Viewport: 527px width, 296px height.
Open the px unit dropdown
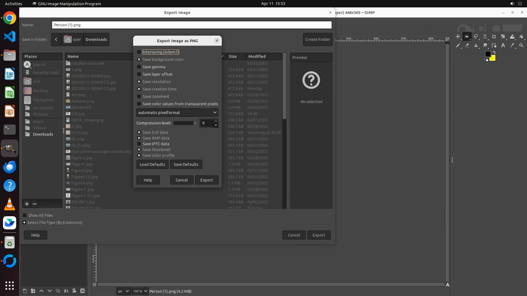(x=123, y=291)
